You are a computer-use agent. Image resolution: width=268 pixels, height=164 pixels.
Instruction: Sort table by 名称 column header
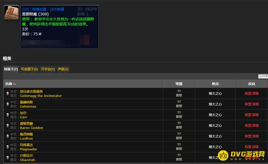pyautogui.click(x=83, y=84)
